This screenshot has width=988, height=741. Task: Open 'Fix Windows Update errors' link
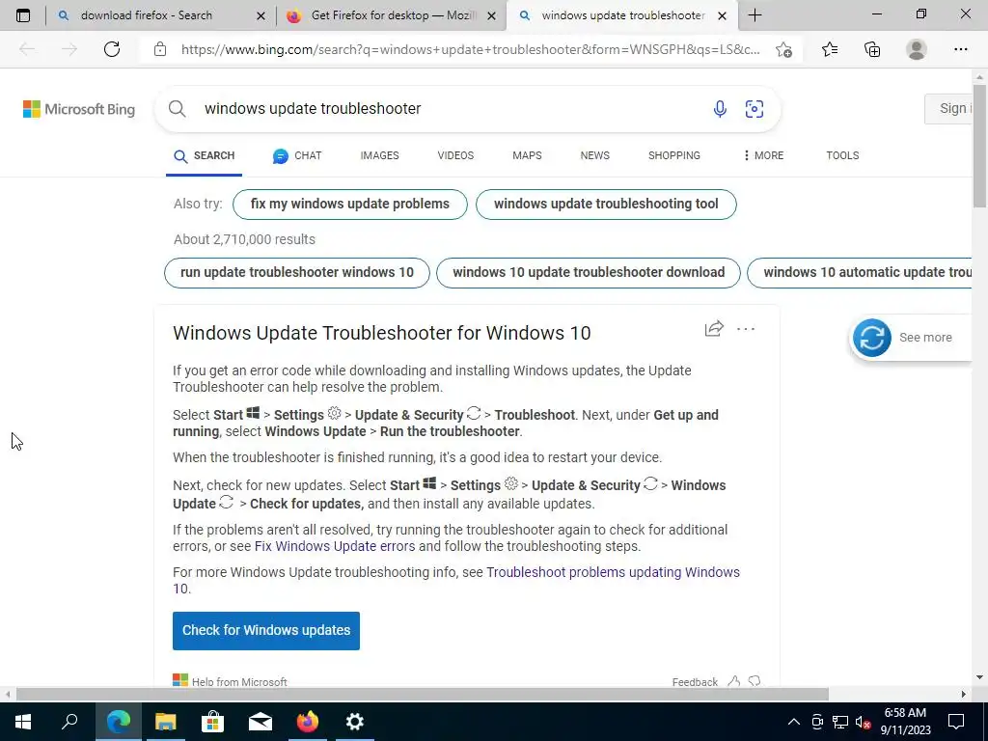(335, 546)
